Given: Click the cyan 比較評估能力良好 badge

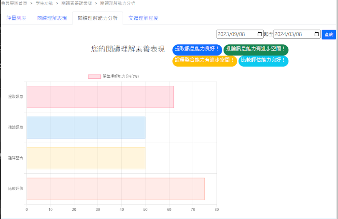Looking at the screenshot, I should 264,60.
